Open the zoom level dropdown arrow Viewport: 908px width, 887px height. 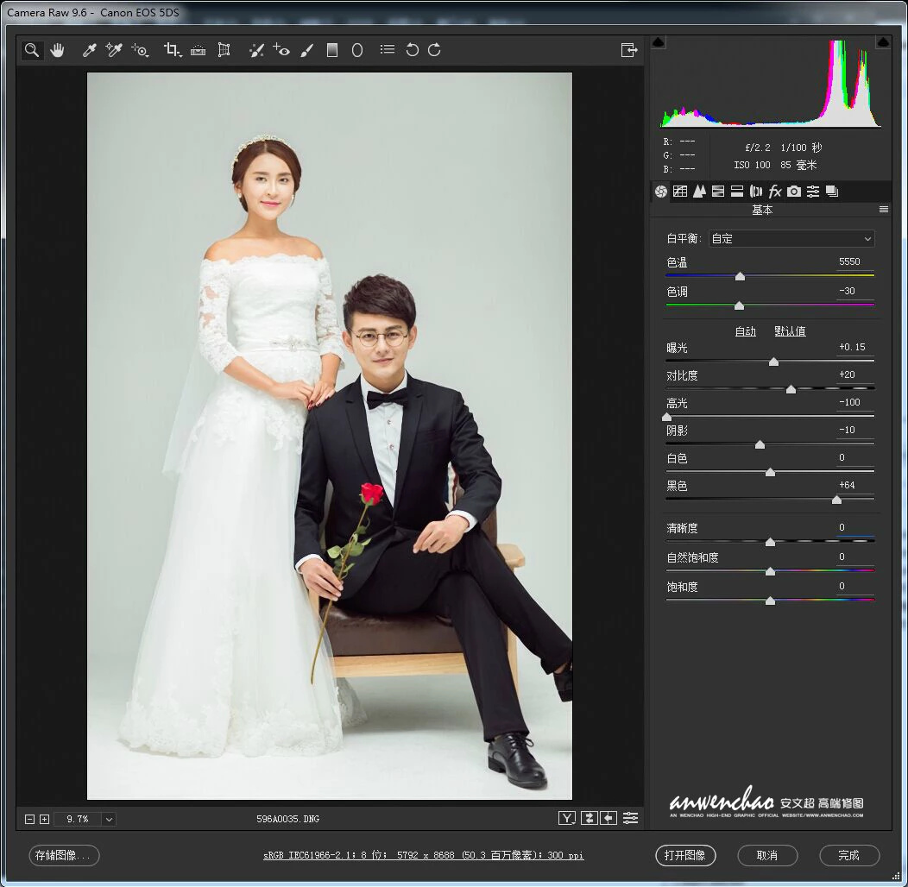[x=109, y=819]
